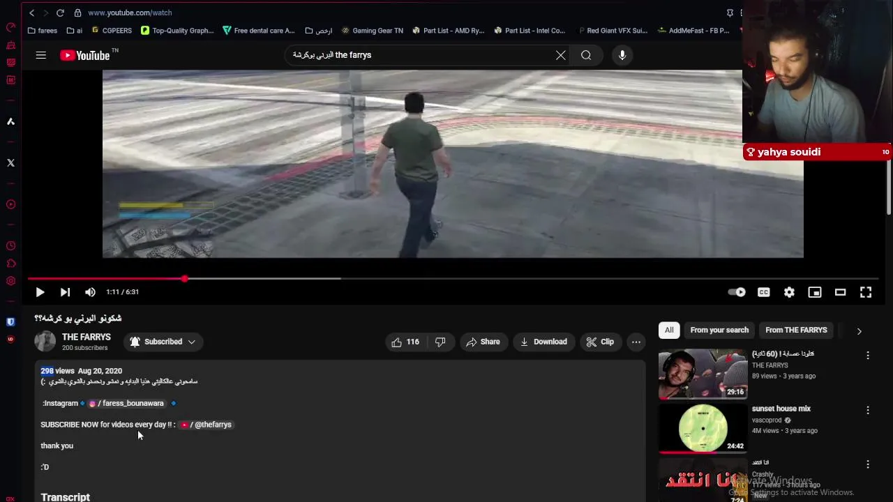The image size is (893, 502).
Task: Click the site lock security icon
Action: click(77, 13)
